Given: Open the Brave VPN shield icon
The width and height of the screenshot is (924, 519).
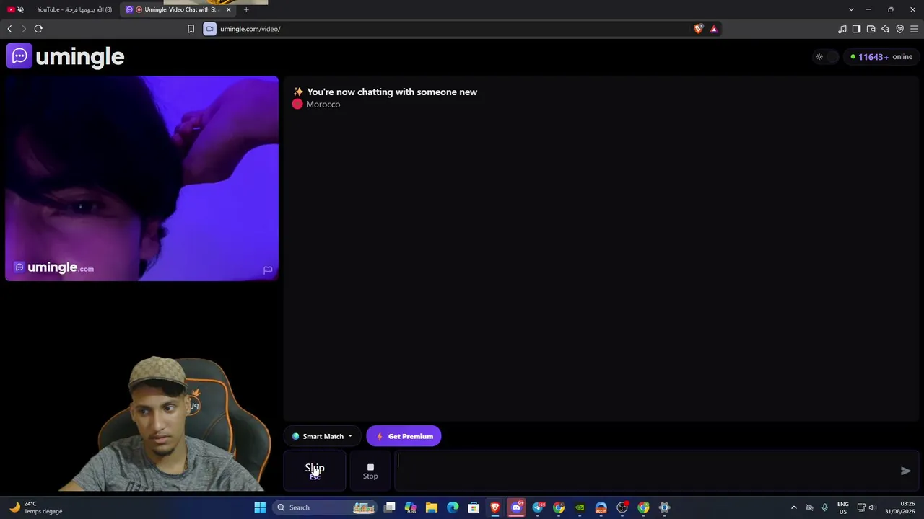Looking at the screenshot, I should point(899,29).
